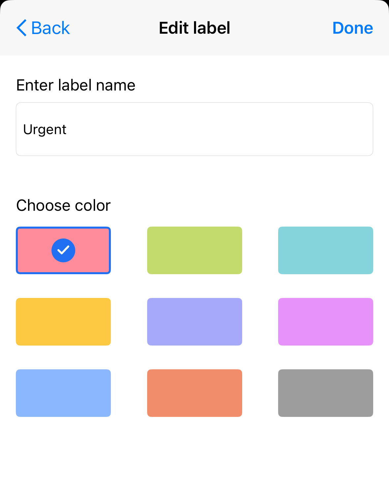Click the Choose color section heading

point(64,205)
